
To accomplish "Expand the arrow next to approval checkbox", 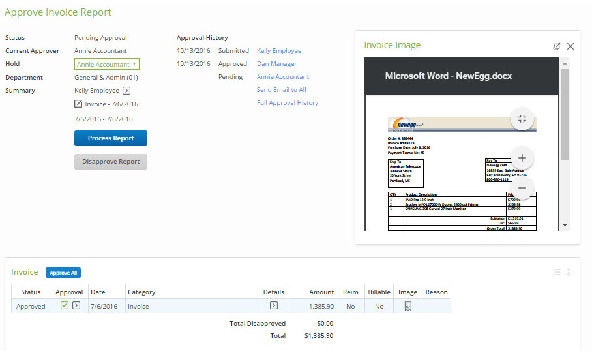I will pyautogui.click(x=76, y=306).
